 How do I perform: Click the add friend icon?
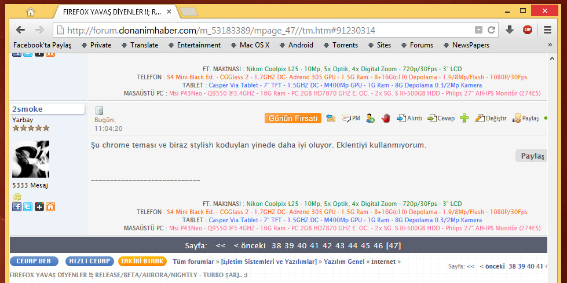(x=370, y=118)
